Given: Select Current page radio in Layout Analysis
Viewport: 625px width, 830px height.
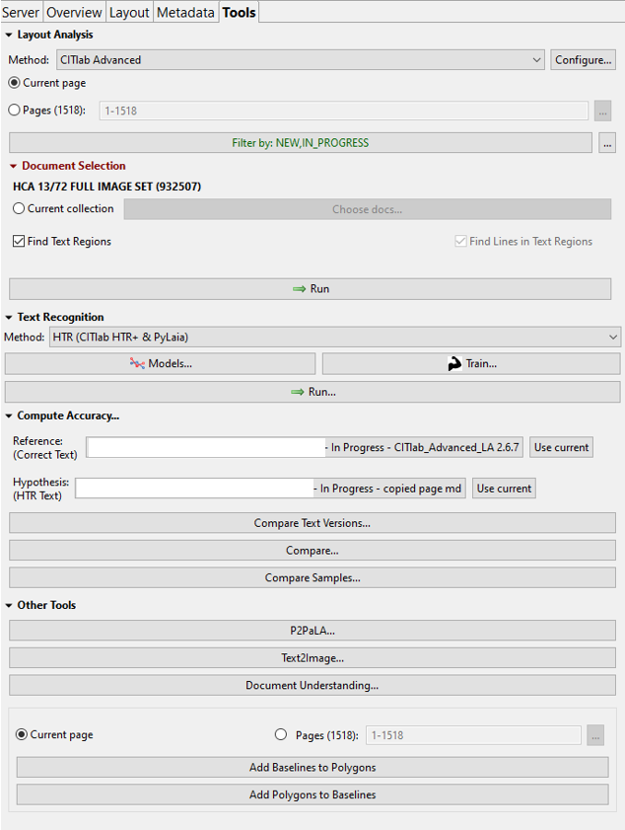Looking at the screenshot, I should 15,83.
